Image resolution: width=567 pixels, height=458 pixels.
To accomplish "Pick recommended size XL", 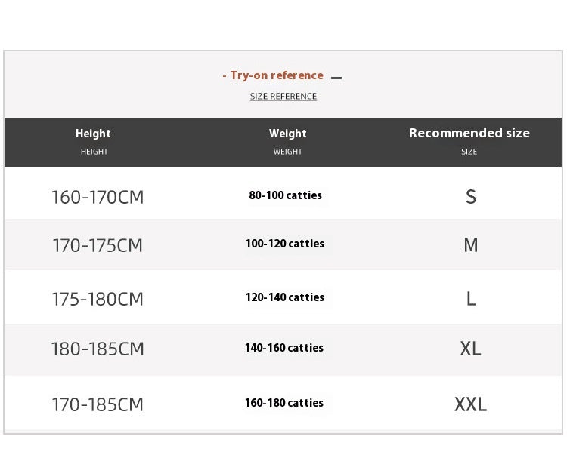I will pos(471,349).
